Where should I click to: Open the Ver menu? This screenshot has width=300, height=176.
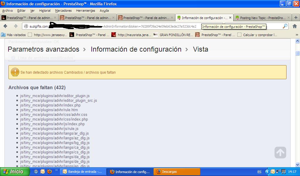click(x=32, y=11)
